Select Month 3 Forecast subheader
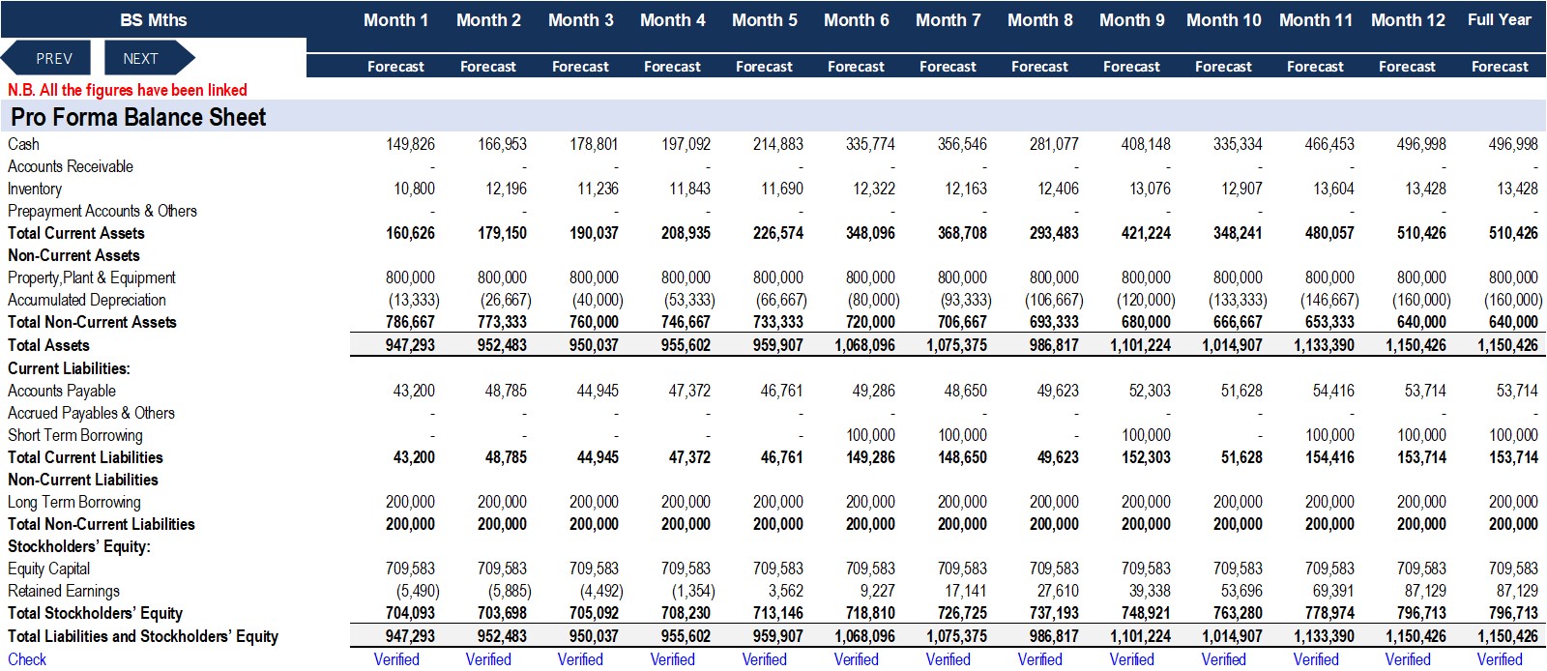The width and height of the screenshot is (1547, 671). [580, 67]
